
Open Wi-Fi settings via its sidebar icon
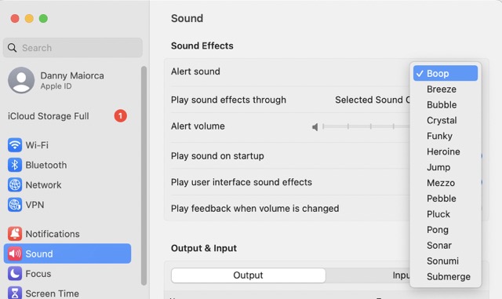[15, 145]
